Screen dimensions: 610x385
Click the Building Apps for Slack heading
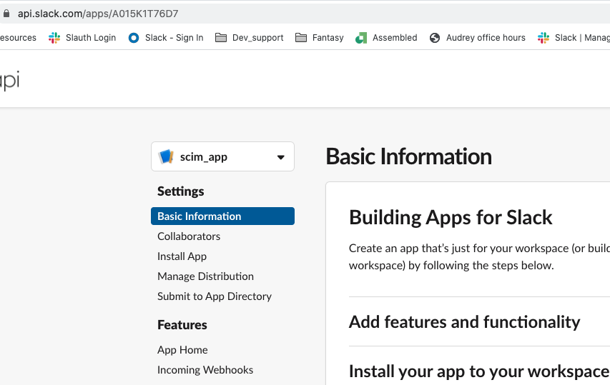click(451, 217)
